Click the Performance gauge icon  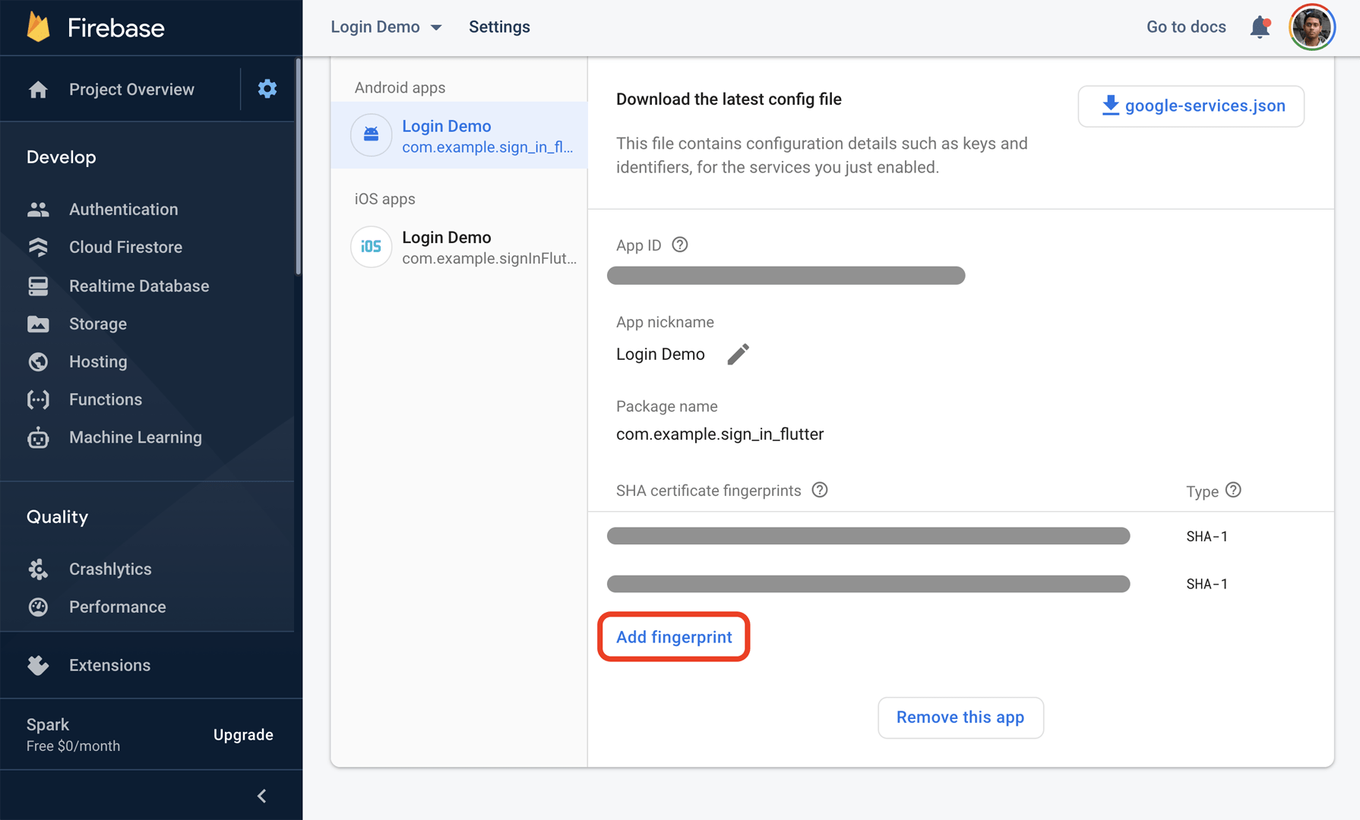point(38,607)
